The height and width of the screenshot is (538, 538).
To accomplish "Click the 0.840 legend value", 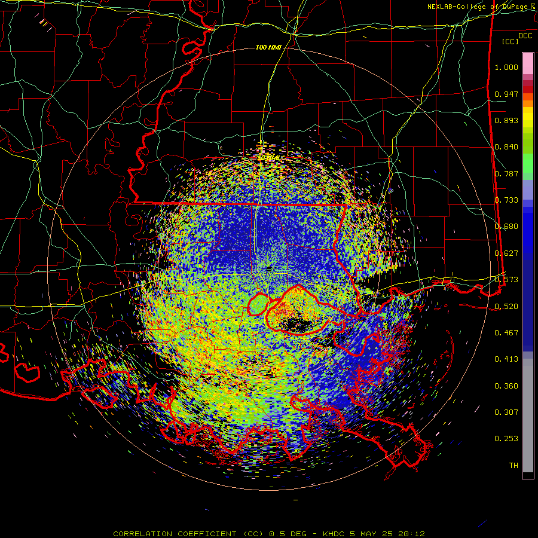I will 506,147.
